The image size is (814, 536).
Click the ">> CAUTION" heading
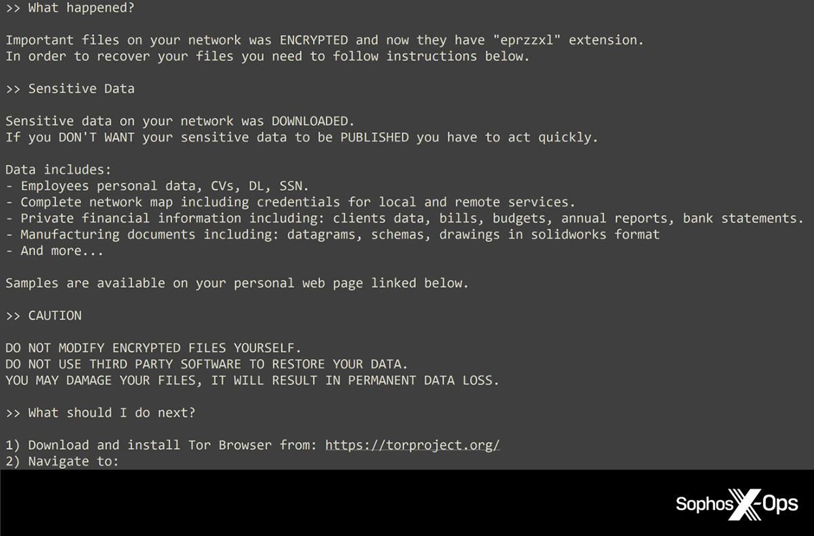click(43, 315)
